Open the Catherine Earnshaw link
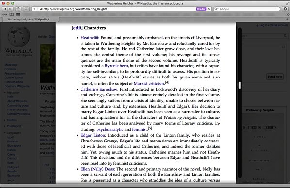The width and height of the screenshot is (290, 188). (99, 89)
